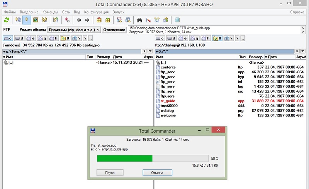Screen dimensions: 309x189
Task: Go to parent directory '..' button in right panel
Action: pos(243,39)
